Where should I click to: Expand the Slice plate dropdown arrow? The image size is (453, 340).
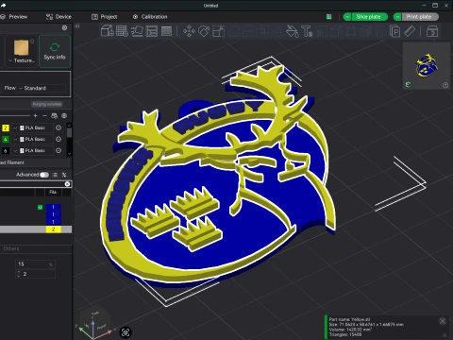click(x=347, y=17)
